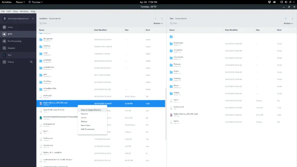Click the Fedora.ova file icon

[x=41, y=139]
